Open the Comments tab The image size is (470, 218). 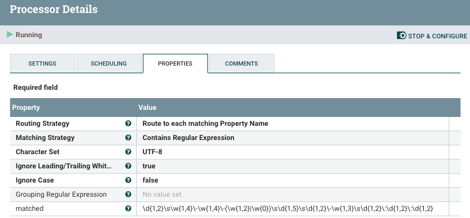pos(242,63)
